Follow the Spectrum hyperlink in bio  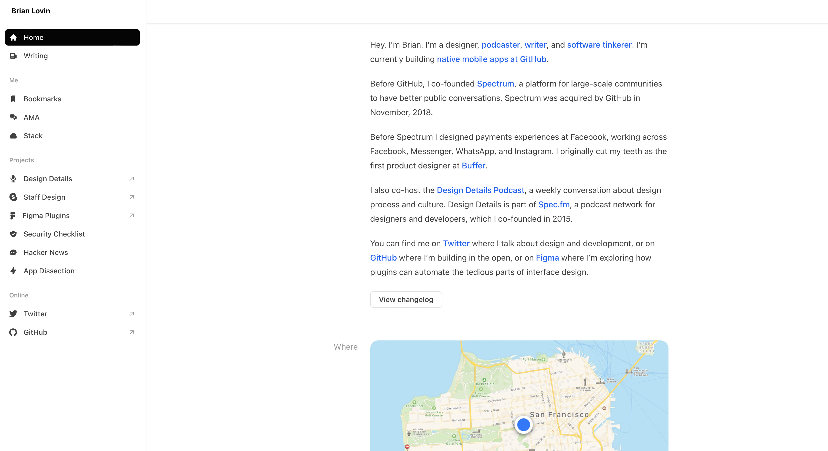click(495, 84)
